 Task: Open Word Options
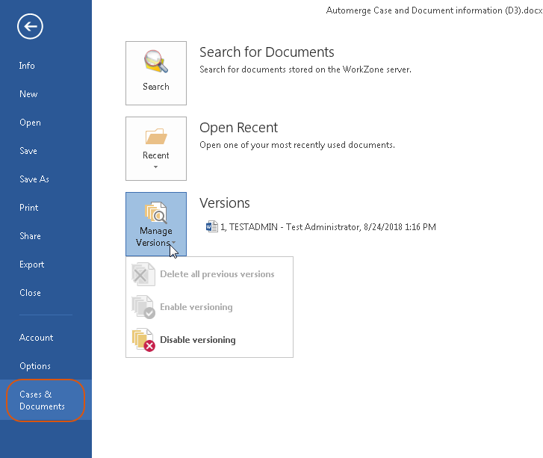click(35, 366)
